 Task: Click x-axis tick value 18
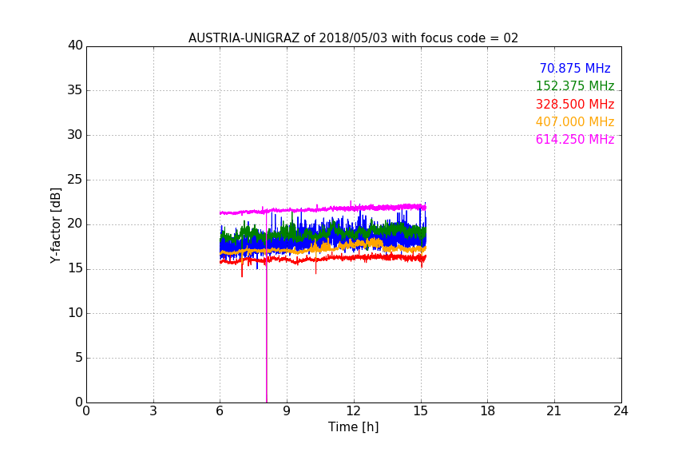tap(487, 411)
